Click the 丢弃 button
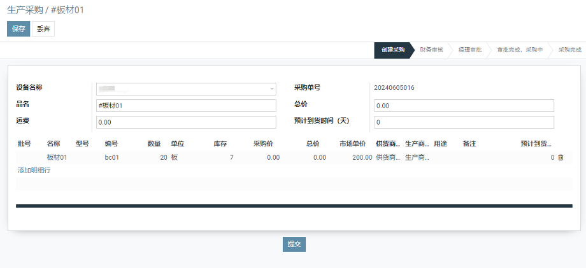Screen dimensions: 586x268 tap(43, 29)
